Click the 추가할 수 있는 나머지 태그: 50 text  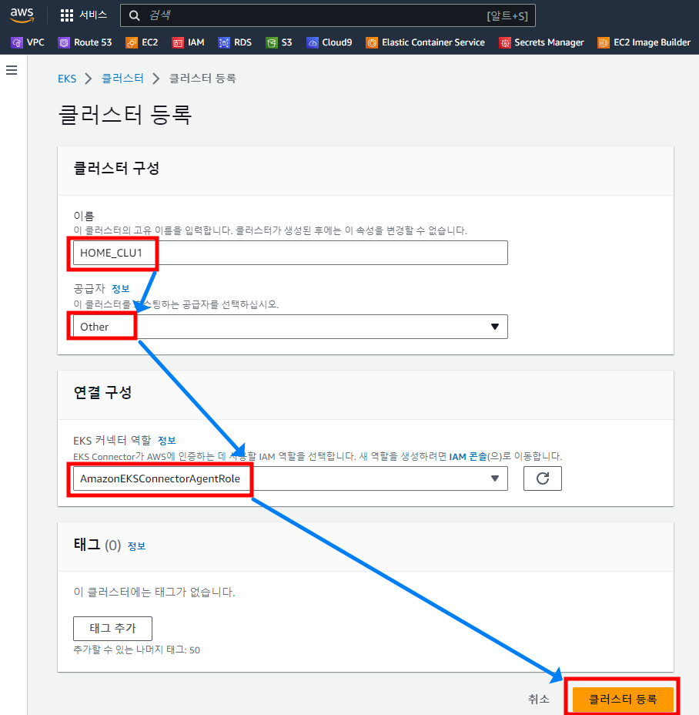click(137, 650)
